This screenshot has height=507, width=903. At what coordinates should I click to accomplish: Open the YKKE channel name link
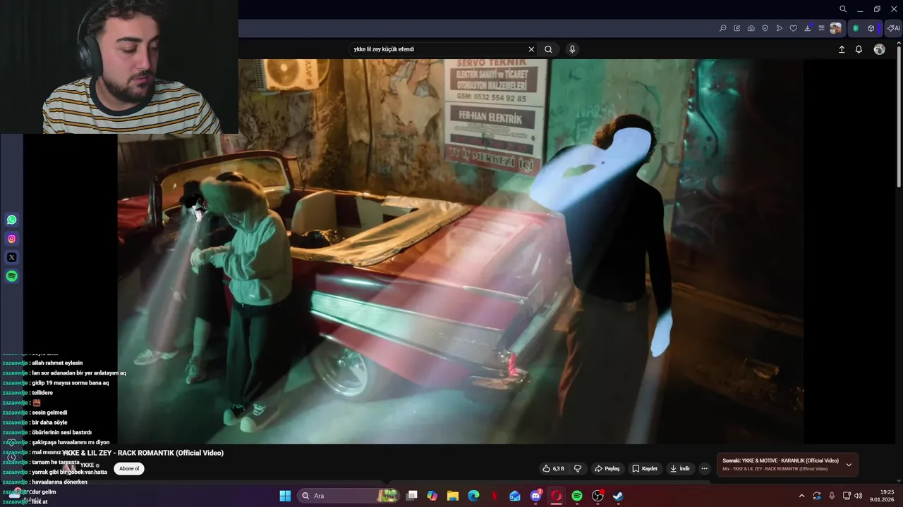coord(87,465)
